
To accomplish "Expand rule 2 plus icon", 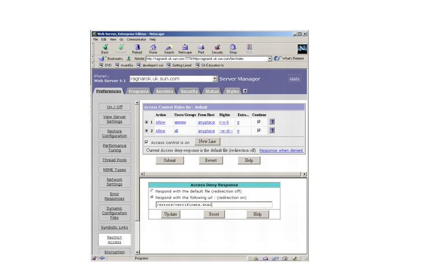I will (x=146, y=131).
